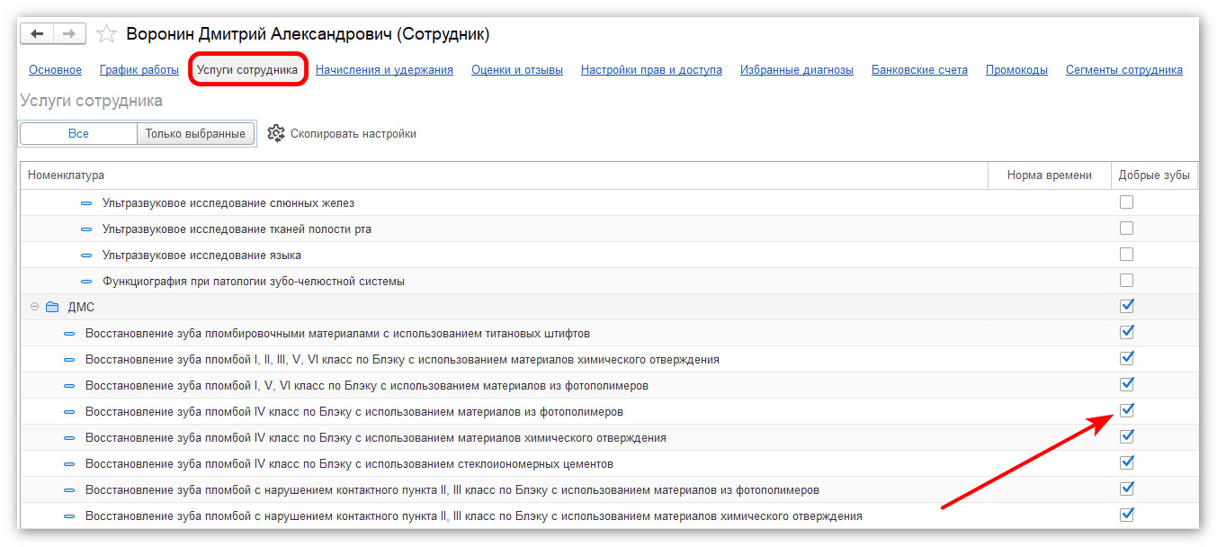
Task: Open the График работы tab
Action: pyautogui.click(x=139, y=70)
